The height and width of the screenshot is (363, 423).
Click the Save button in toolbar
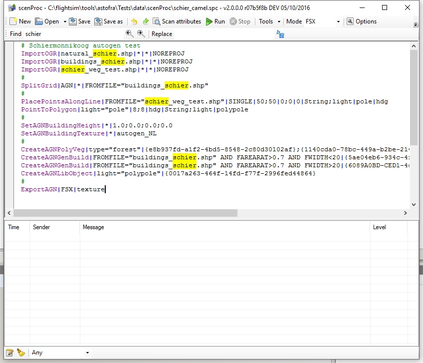coord(80,21)
